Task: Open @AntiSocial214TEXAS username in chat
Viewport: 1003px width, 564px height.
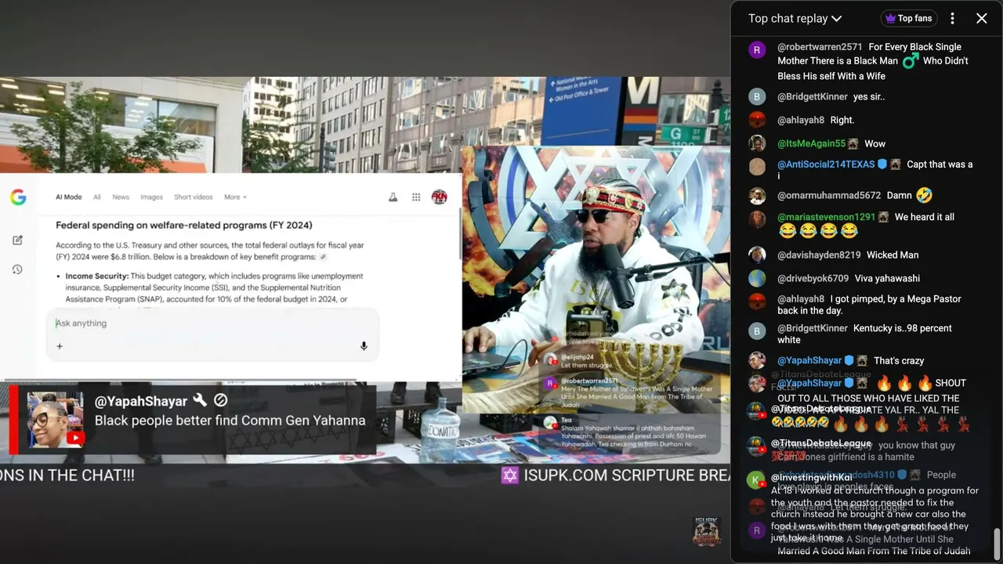Action: point(826,164)
